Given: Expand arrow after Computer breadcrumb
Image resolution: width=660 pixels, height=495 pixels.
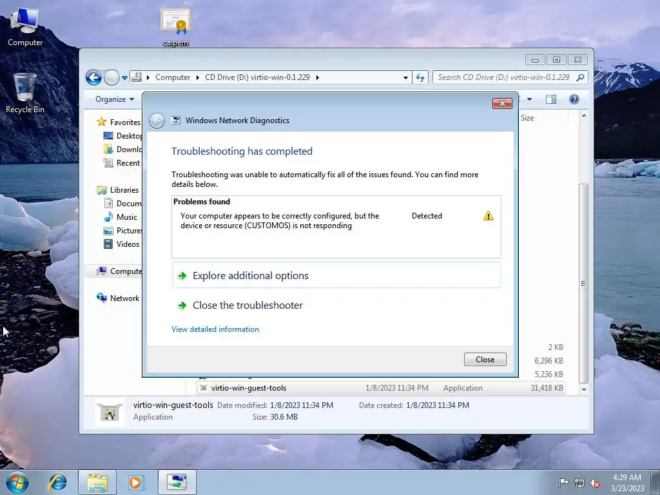Looking at the screenshot, I should 197,77.
